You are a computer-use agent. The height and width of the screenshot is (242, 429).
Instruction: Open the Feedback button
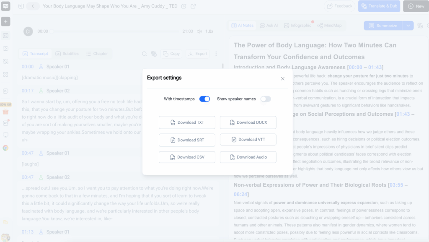point(339,6)
